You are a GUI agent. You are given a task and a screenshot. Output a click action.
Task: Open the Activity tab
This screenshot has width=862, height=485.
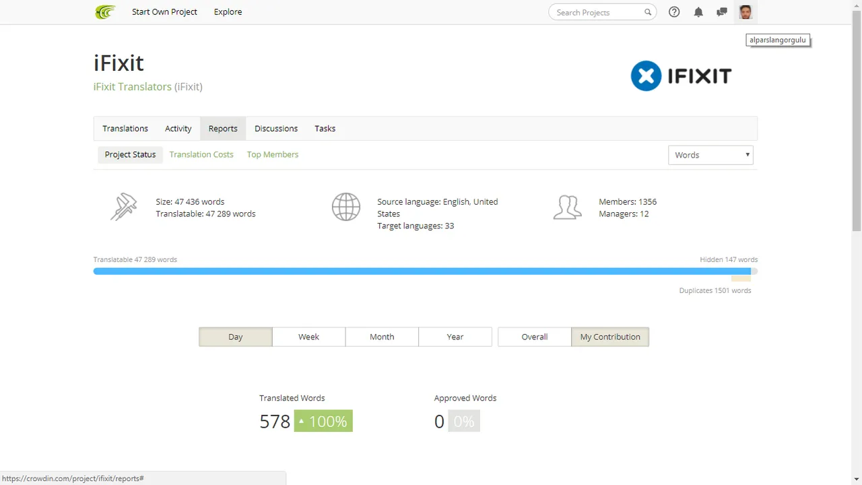coord(178,129)
